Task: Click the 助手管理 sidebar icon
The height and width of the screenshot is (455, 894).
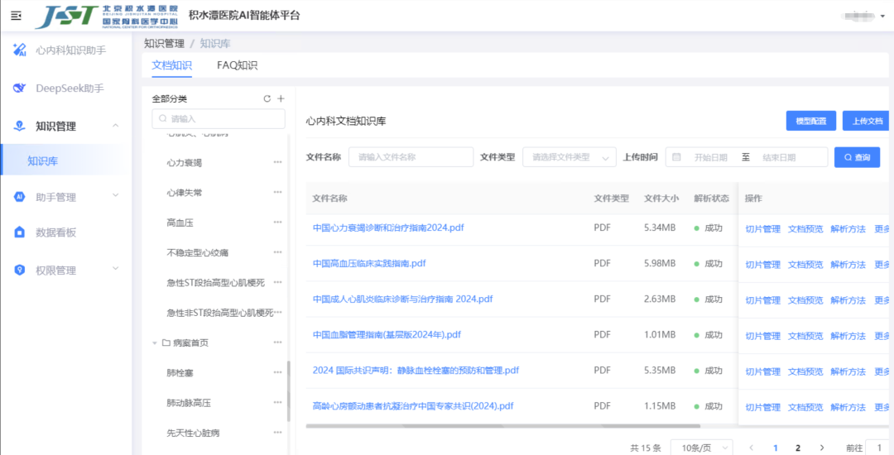Action: 20,197
